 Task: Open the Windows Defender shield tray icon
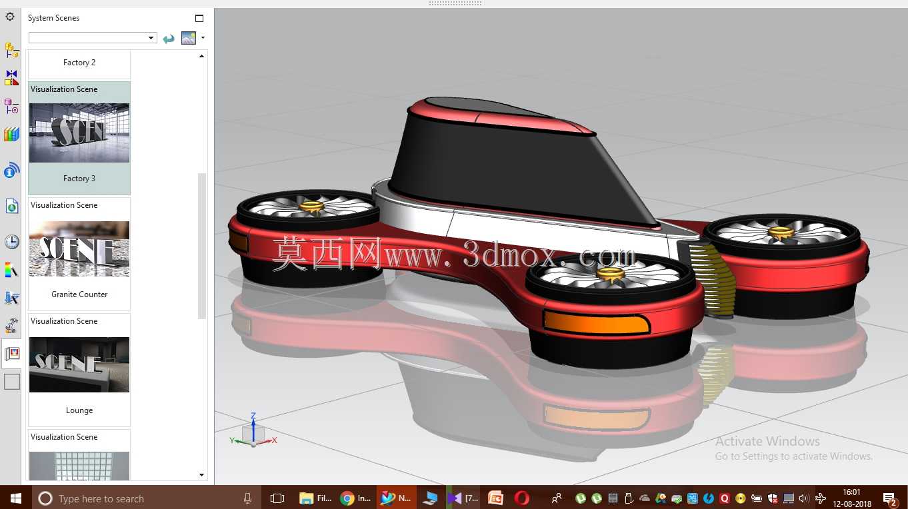[x=773, y=498]
